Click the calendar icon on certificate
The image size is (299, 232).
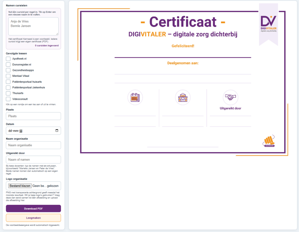point(135,97)
